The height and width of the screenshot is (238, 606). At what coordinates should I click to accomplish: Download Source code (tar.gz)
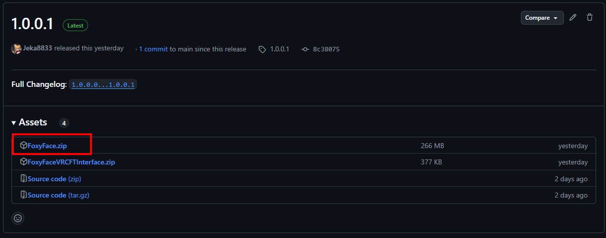(x=58, y=195)
